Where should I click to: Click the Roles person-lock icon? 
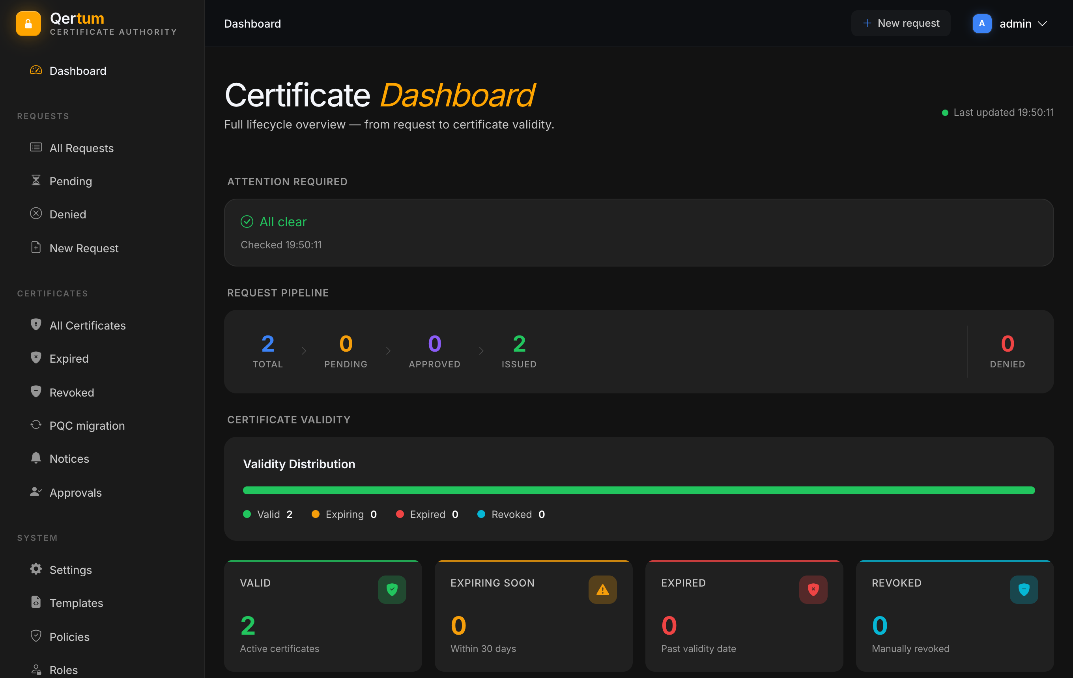[36, 670]
